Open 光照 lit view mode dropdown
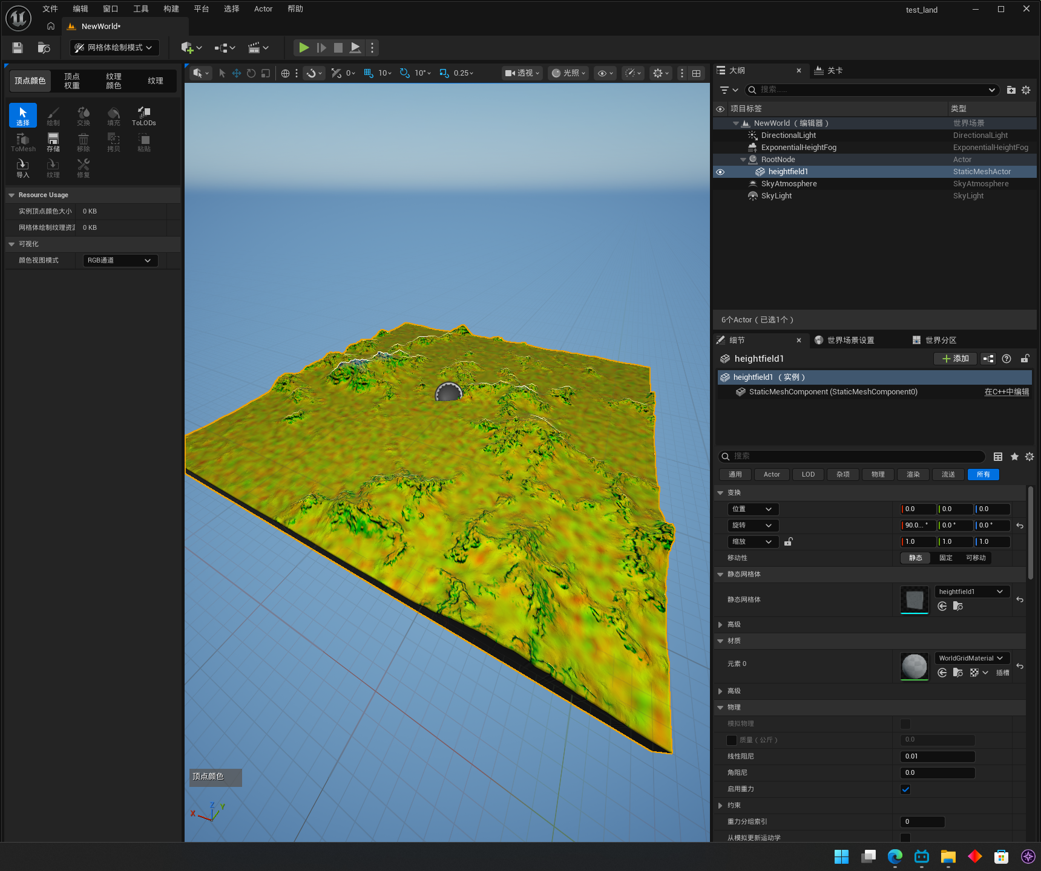The height and width of the screenshot is (871, 1041). pos(569,73)
